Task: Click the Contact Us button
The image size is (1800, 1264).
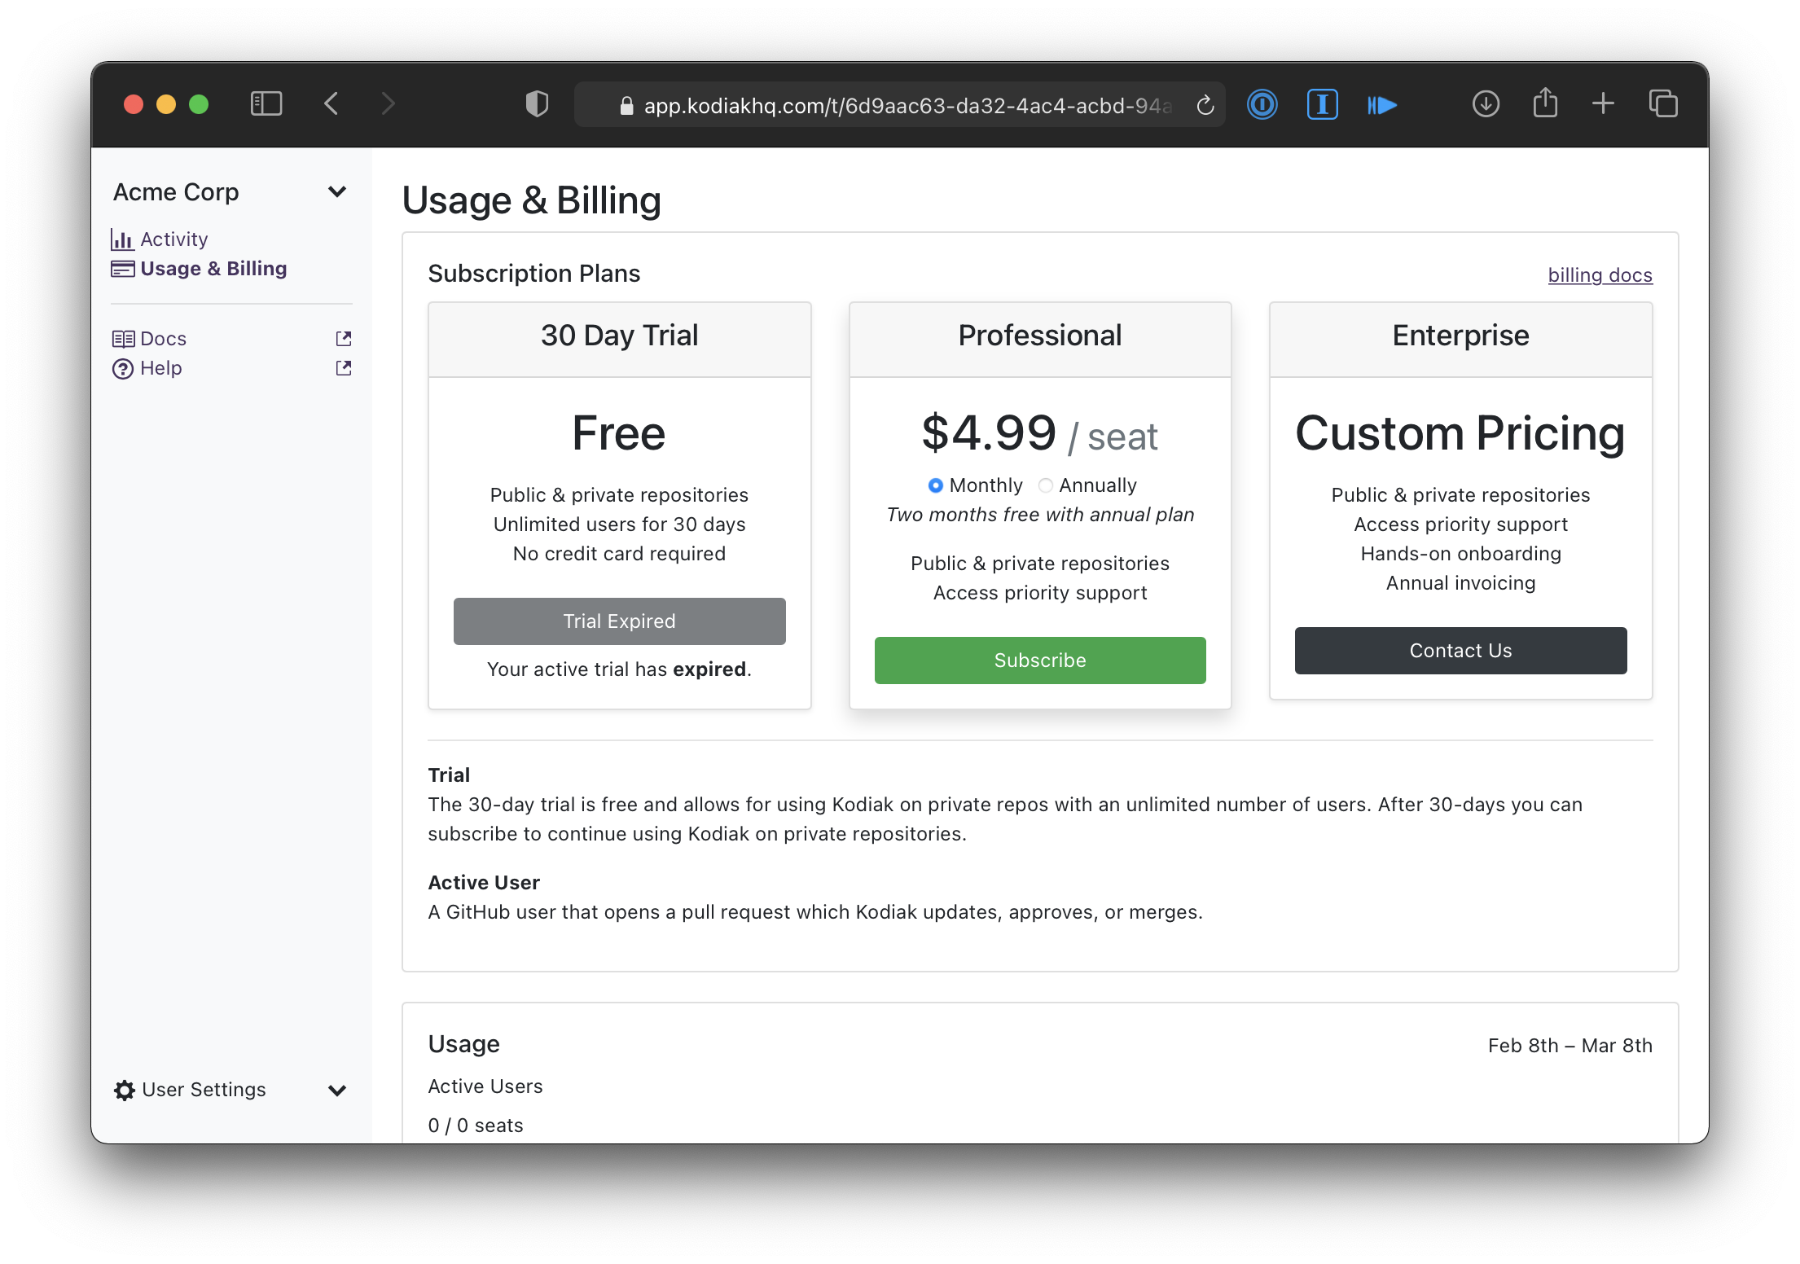Action: coord(1460,650)
